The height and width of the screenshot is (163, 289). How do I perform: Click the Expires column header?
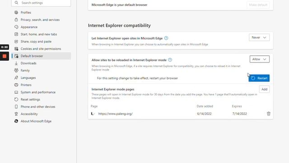point(237,106)
